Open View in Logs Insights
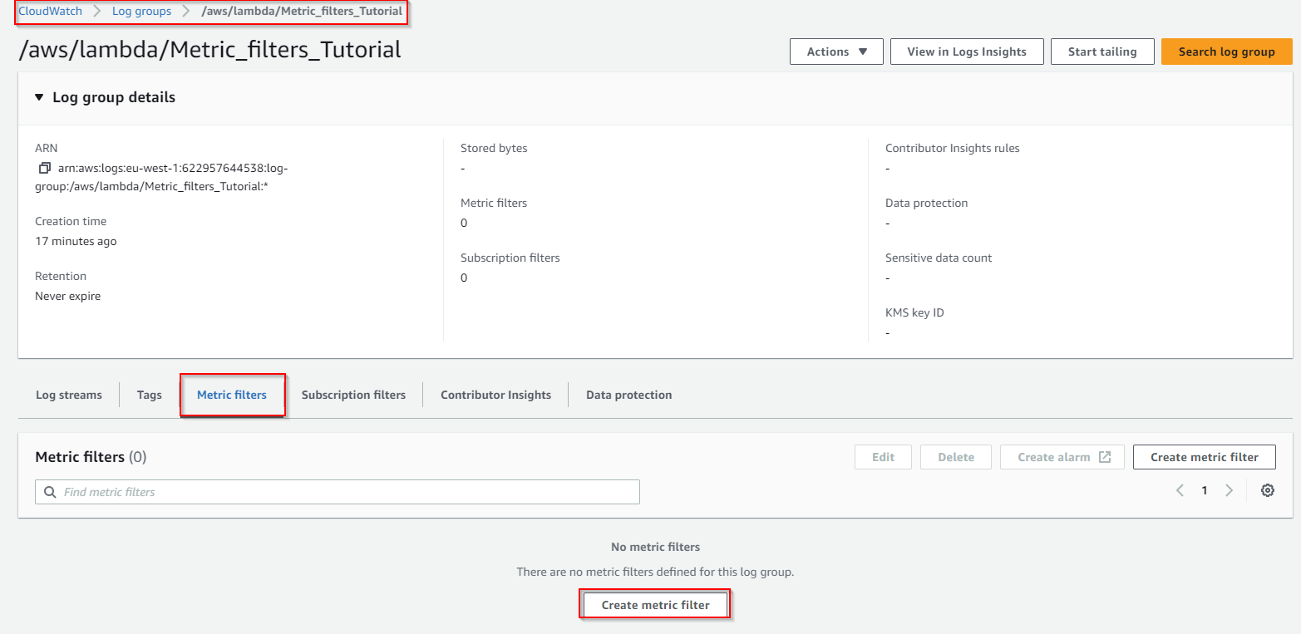1301x634 pixels. pos(966,51)
